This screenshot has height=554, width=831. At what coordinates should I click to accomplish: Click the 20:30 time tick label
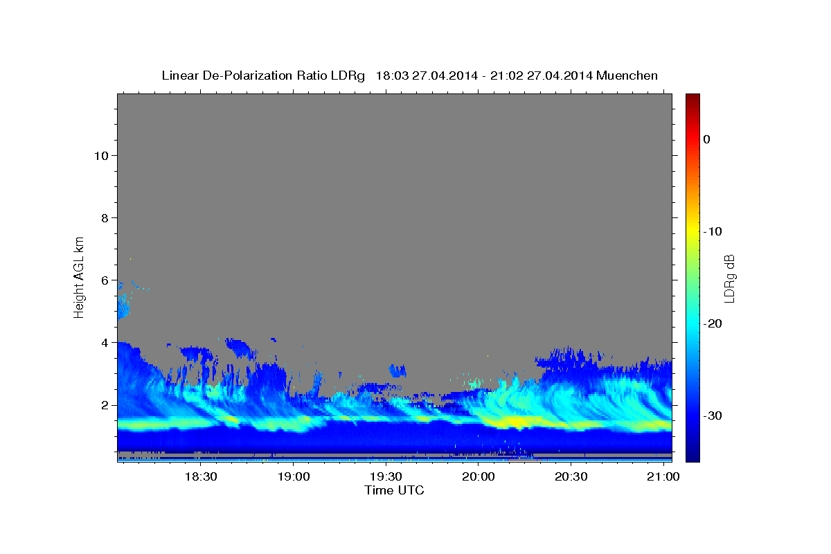(570, 477)
